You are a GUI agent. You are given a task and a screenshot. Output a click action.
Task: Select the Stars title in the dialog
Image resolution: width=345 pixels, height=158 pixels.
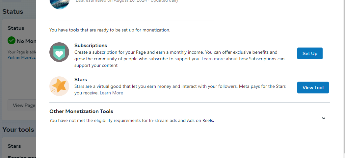pos(81,80)
